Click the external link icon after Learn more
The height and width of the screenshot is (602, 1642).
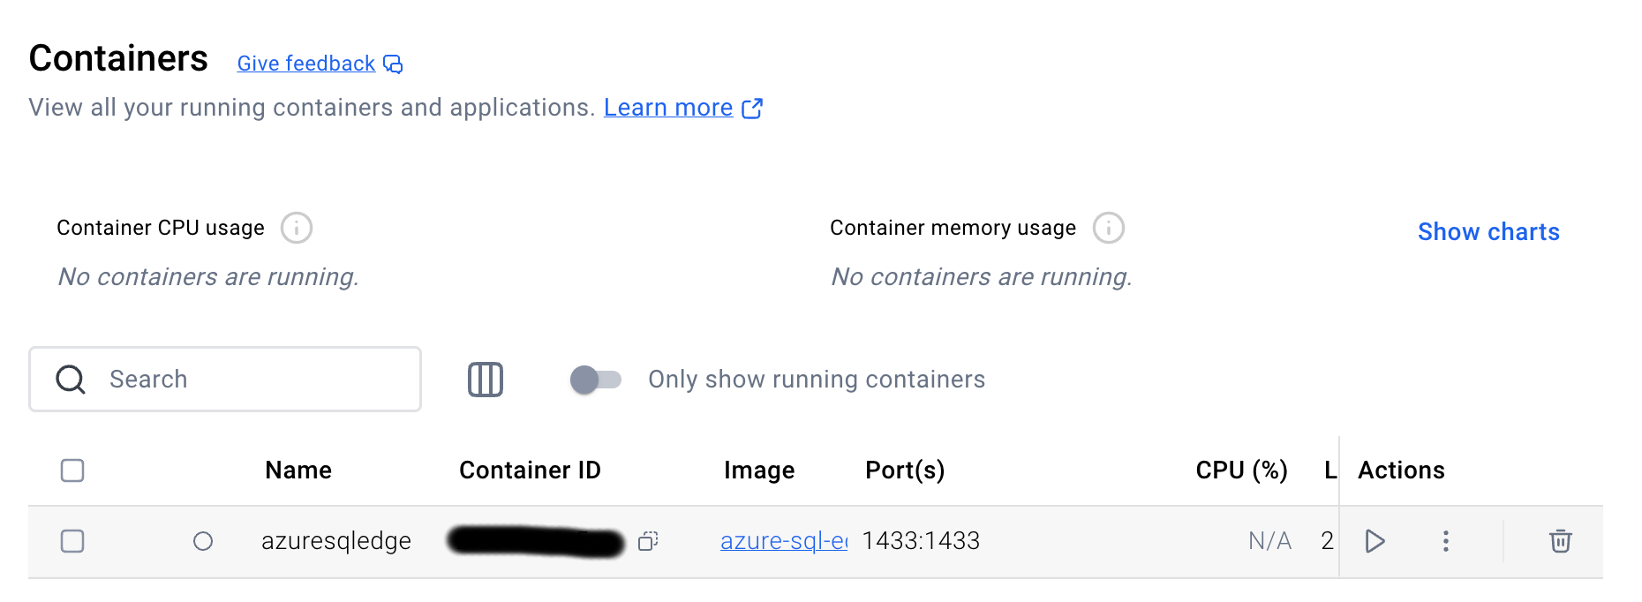pos(752,108)
